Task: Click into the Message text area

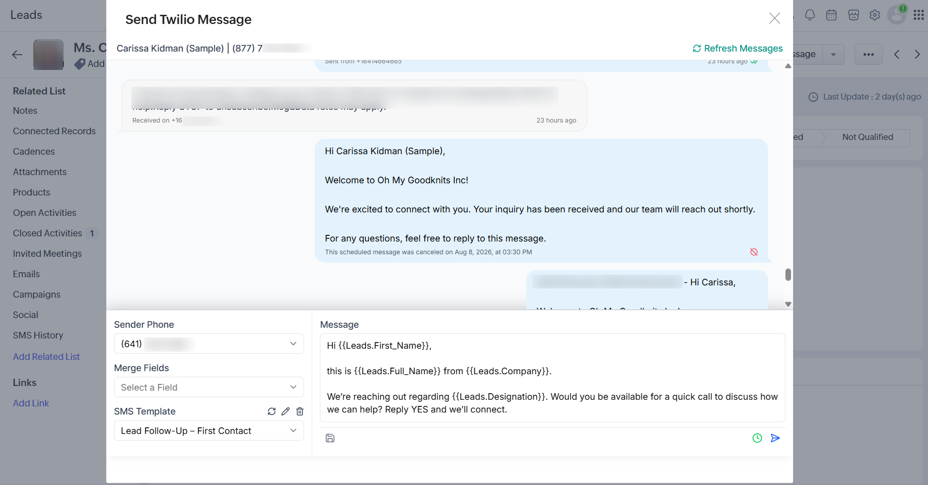Action: tap(552, 378)
